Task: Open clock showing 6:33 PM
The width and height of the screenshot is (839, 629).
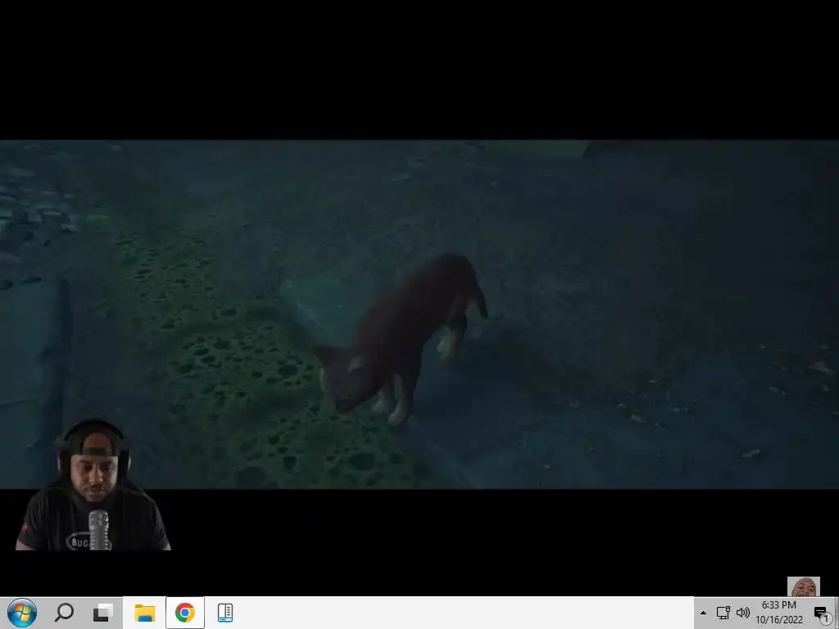Action: click(779, 613)
